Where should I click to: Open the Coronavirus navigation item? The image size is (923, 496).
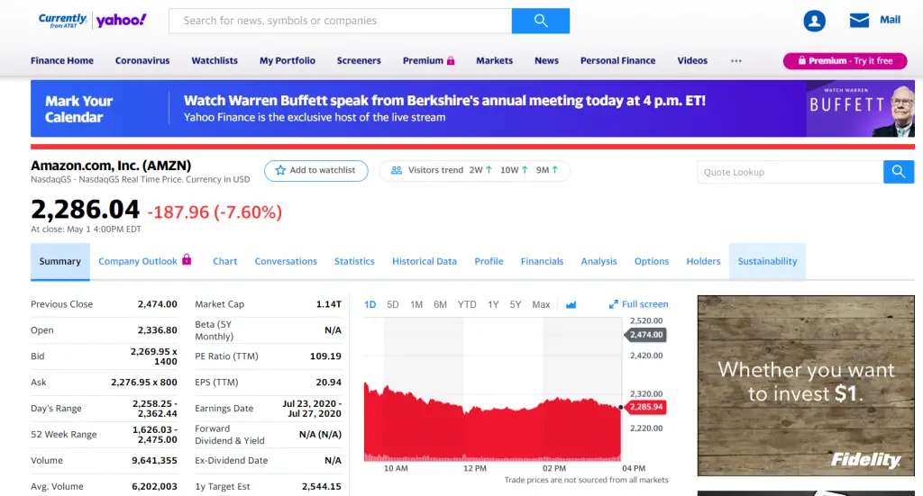point(142,60)
